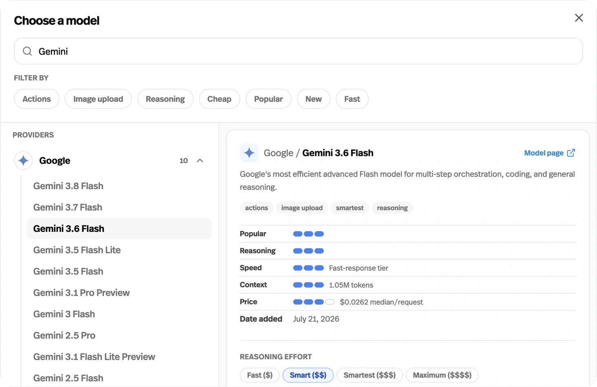
Task: Toggle the Actions filter chip
Action: point(37,99)
